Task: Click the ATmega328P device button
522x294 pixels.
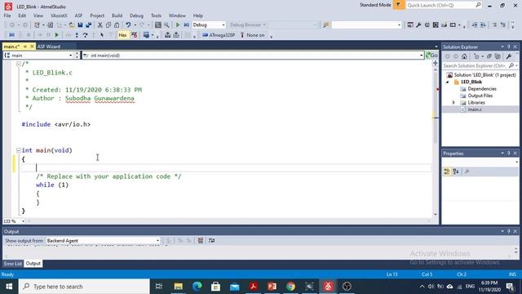Action: pos(219,35)
